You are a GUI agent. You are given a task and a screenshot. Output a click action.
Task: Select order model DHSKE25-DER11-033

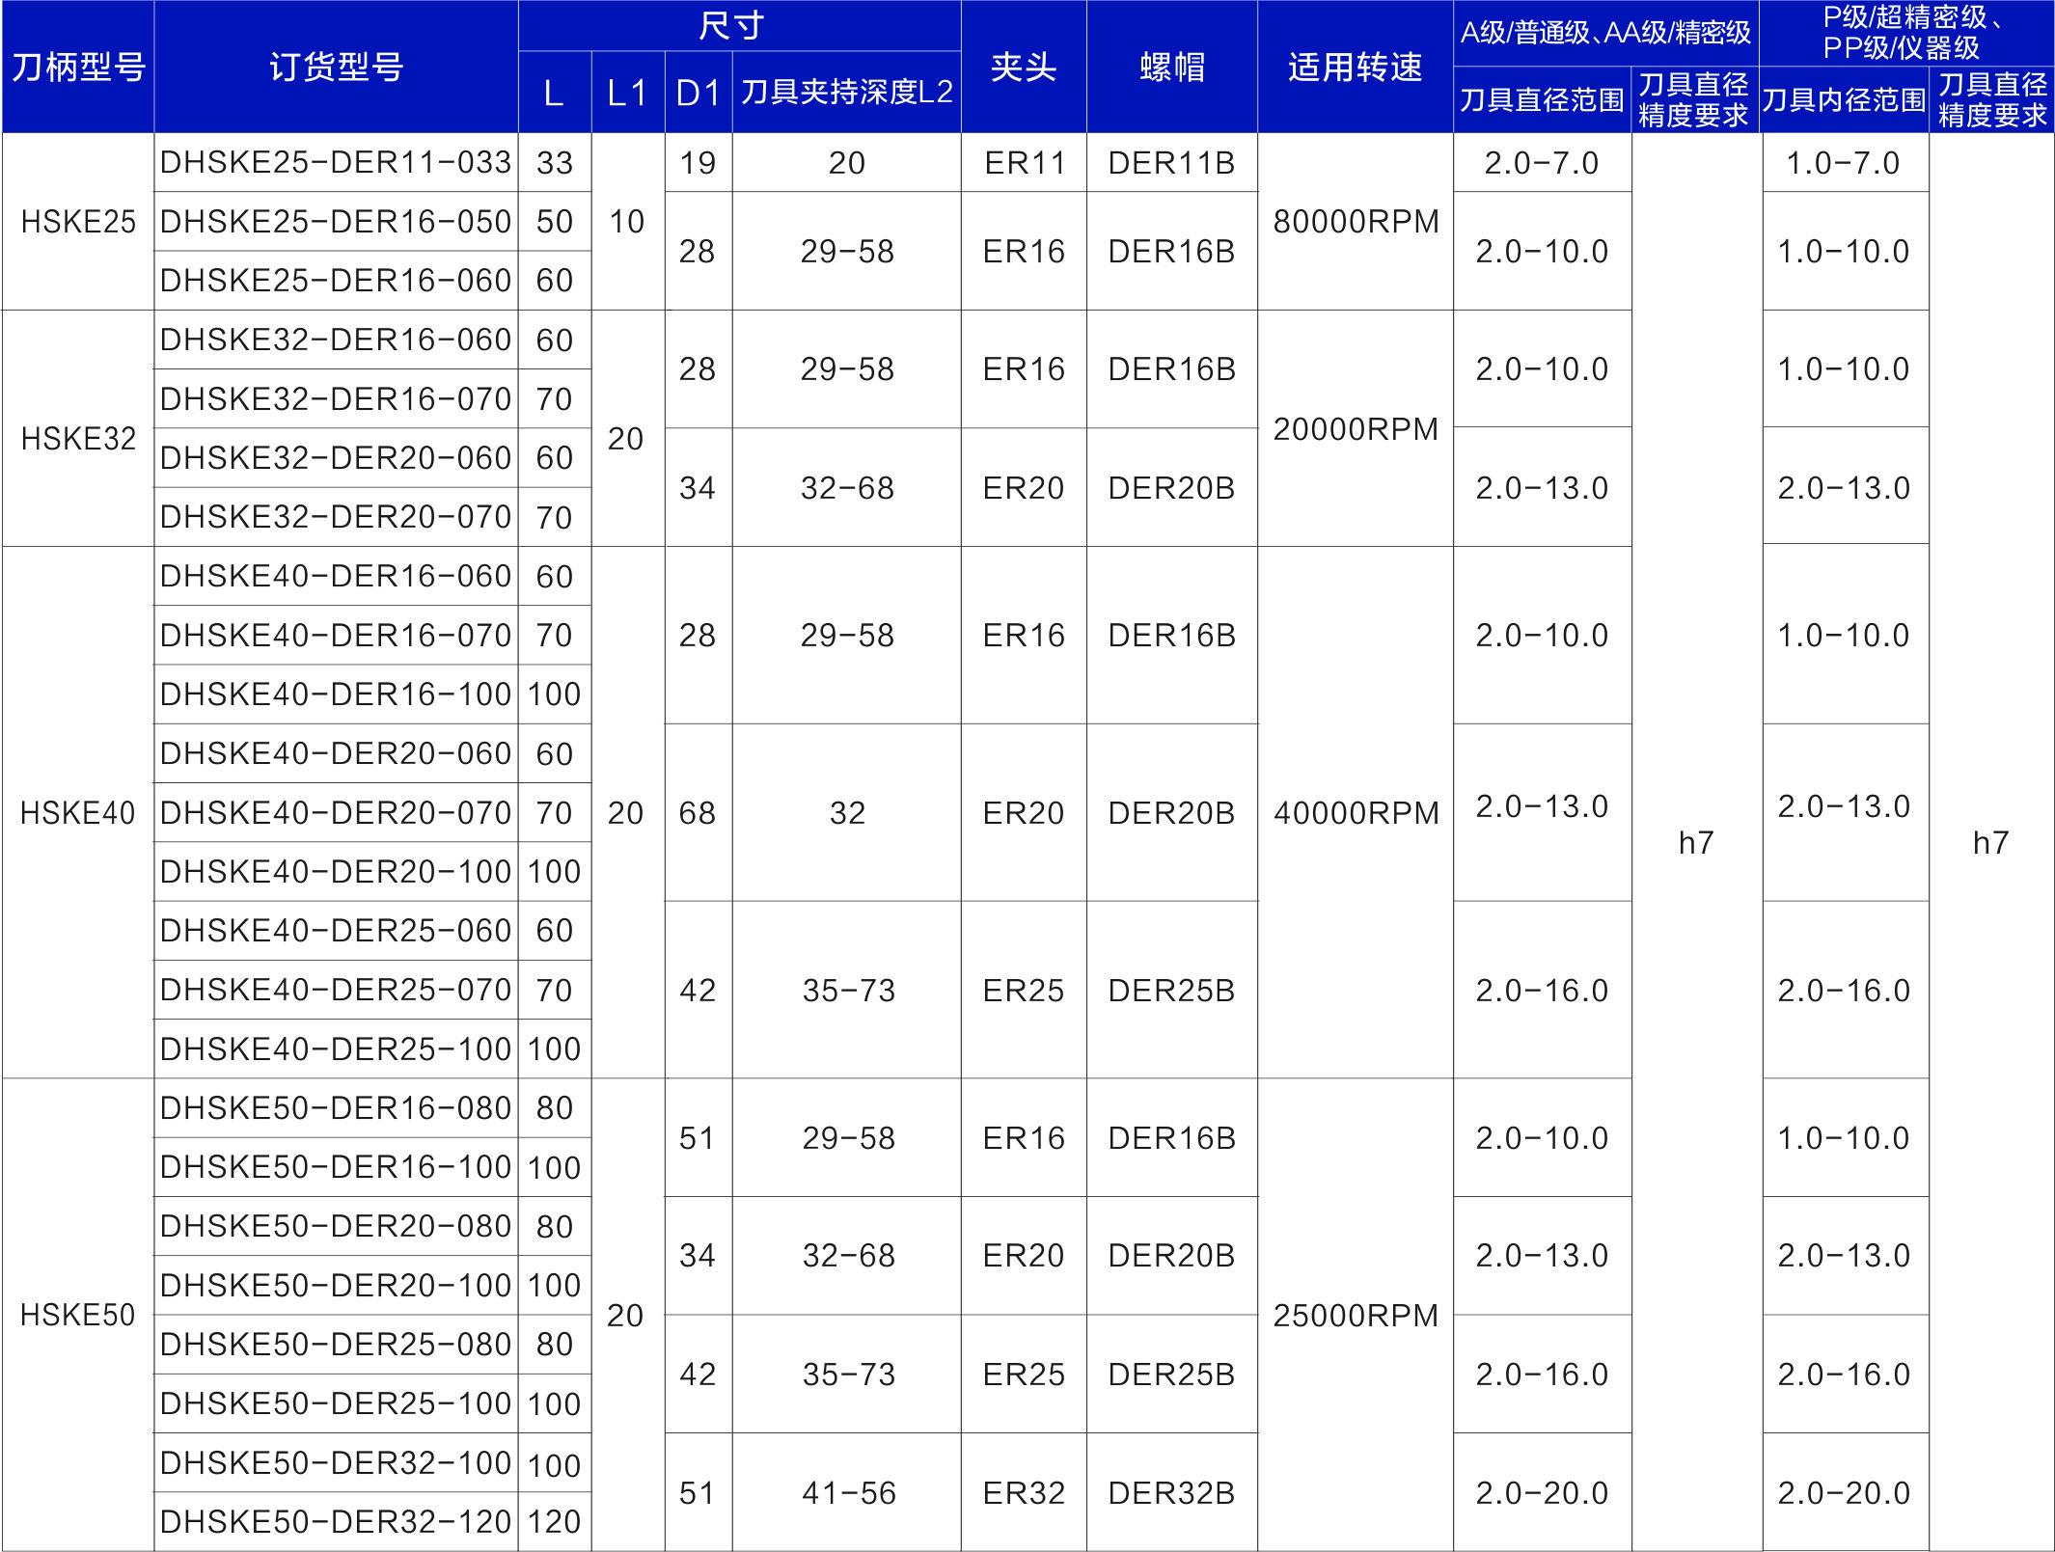click(x=336, y=162)
